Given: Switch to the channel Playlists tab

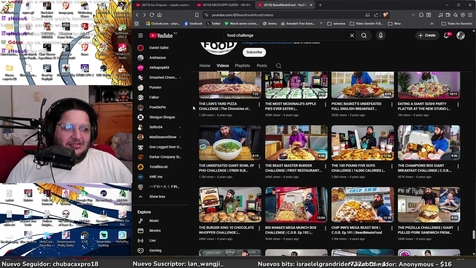Looking at the screenshot, I should pyautogui.click(x=242, y=66).
